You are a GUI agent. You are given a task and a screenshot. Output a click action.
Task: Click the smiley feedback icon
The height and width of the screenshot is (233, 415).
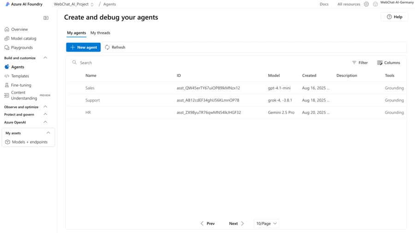(375, 4)
